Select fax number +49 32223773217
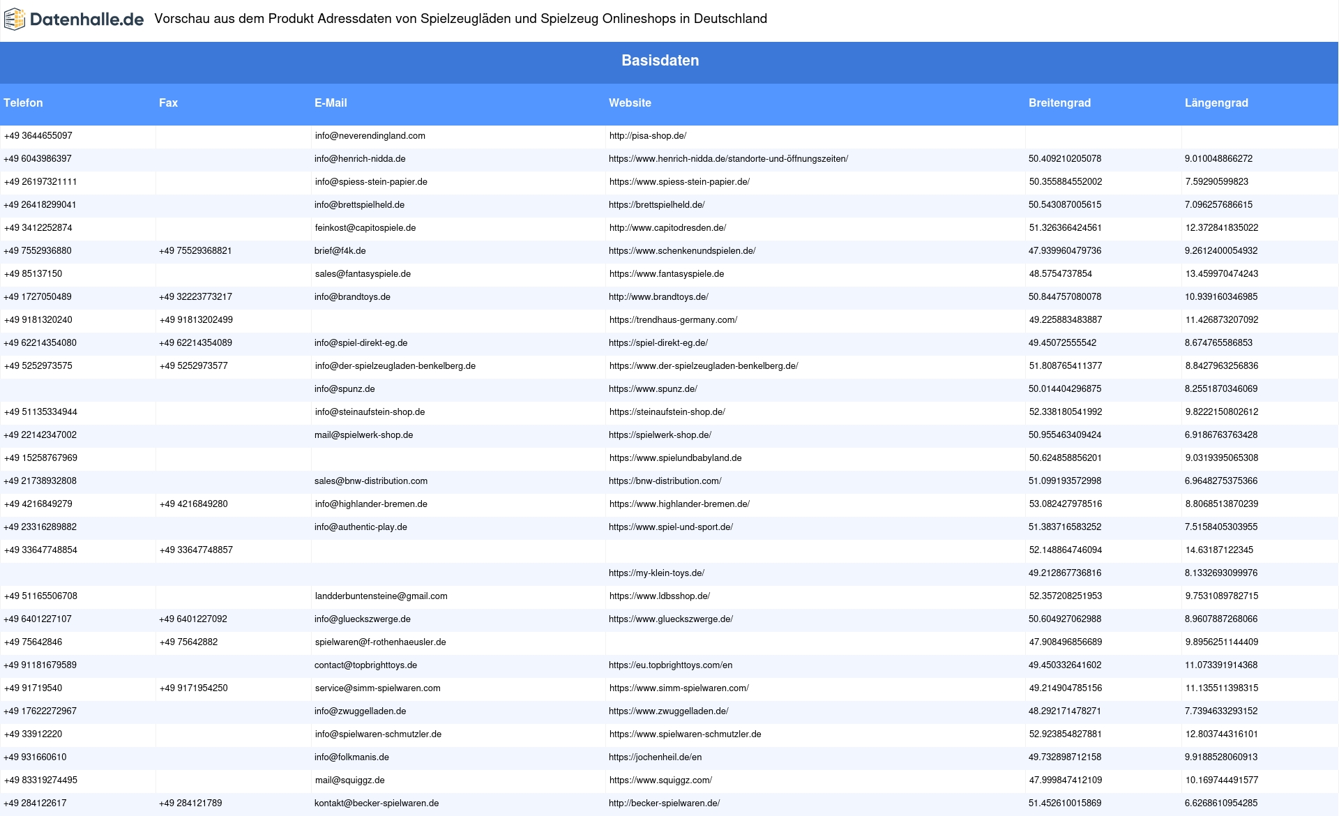Screen dimensions: 1339x816 [195, 297]
